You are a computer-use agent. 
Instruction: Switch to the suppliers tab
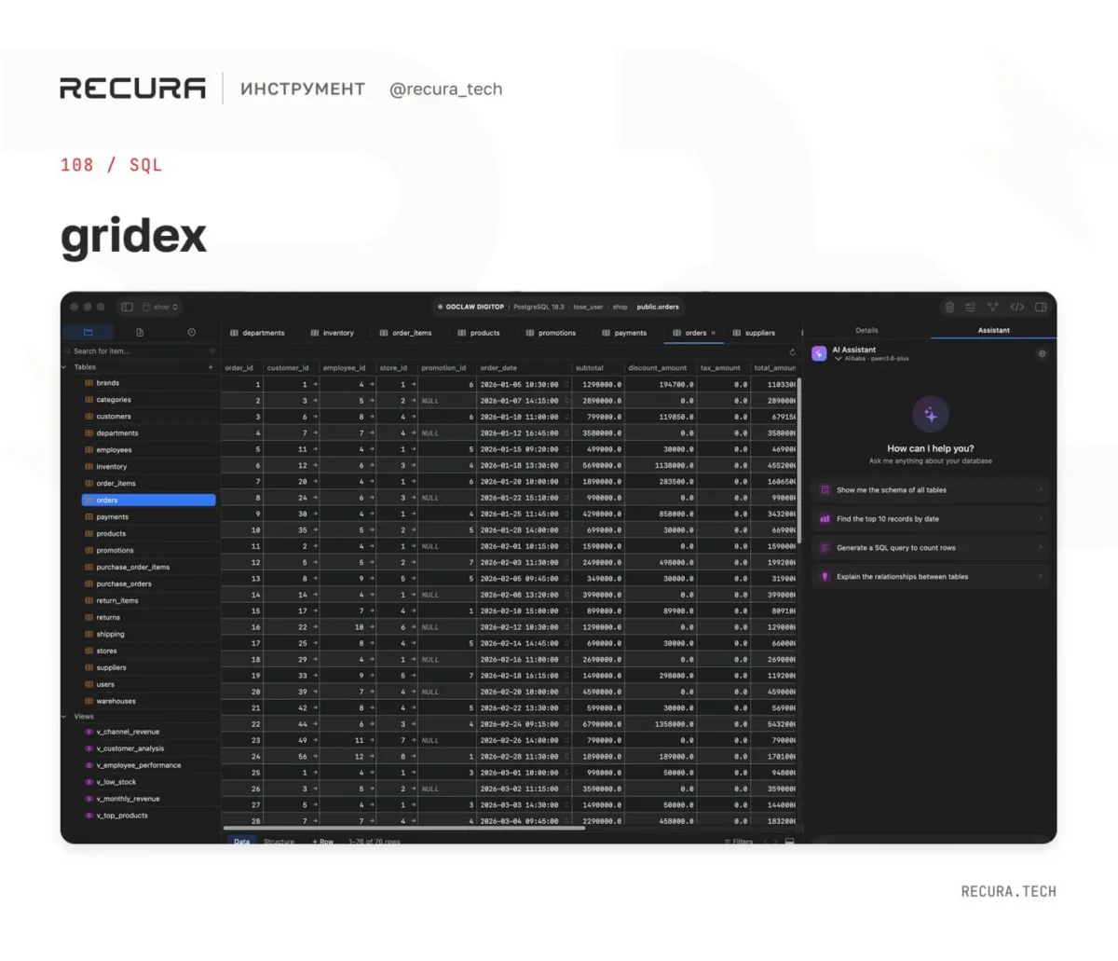coord(755,333)
